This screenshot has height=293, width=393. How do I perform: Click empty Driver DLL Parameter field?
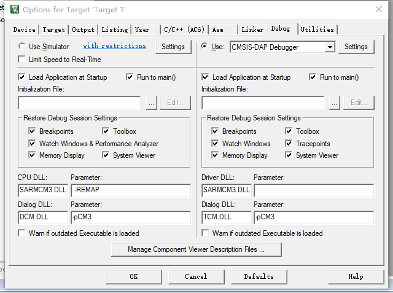coord(314,190)
